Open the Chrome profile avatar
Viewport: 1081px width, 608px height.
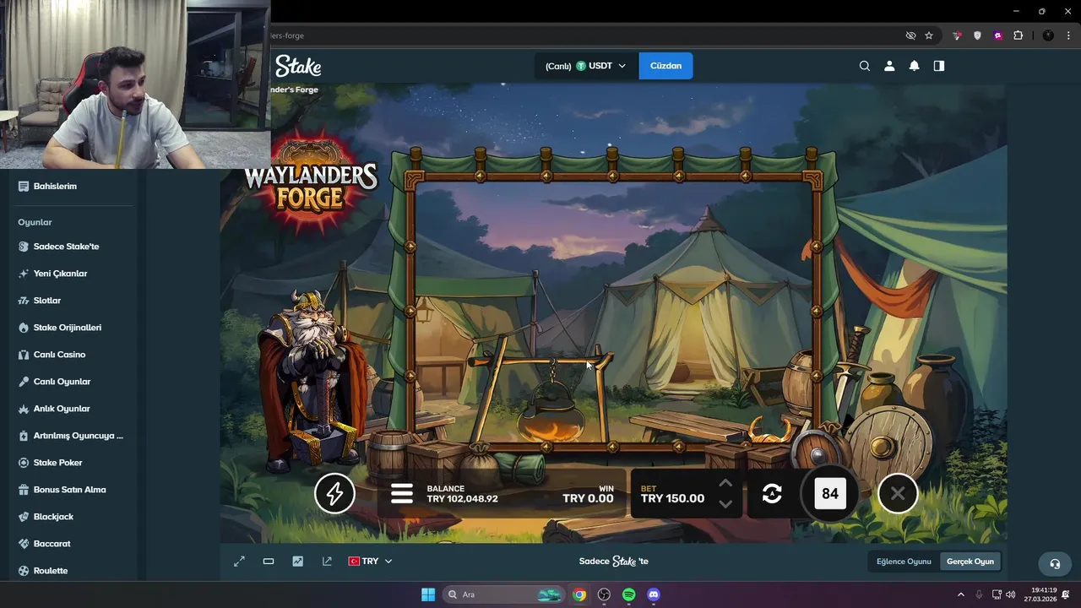(x=1048, y=35)
